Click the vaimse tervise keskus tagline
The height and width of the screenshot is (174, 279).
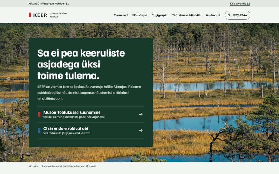[58, 15]
